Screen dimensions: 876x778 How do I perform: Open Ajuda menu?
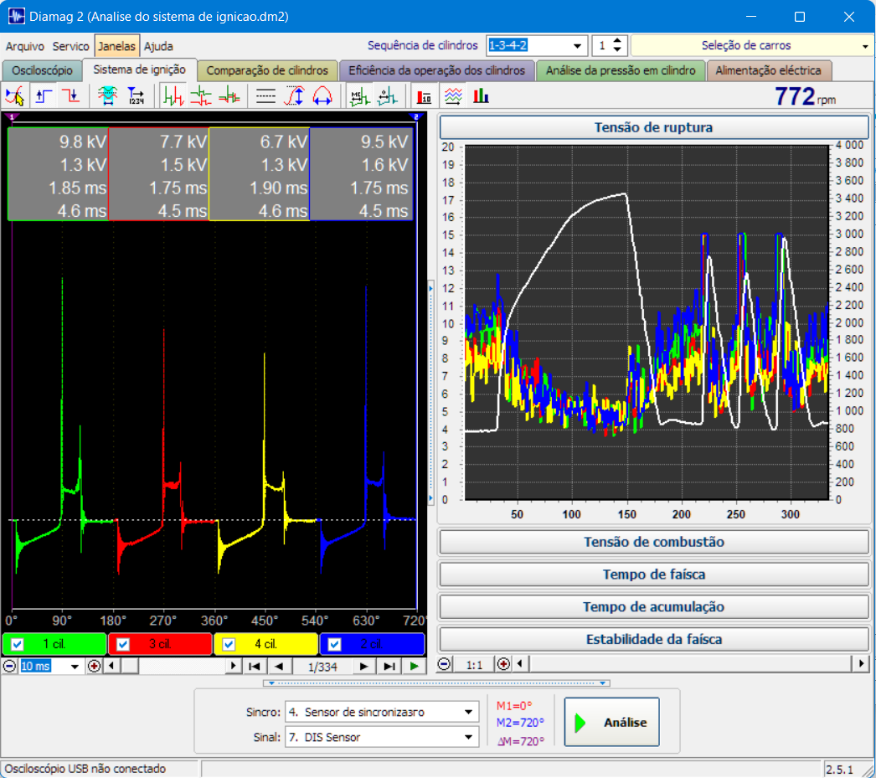click(x=158, y=46)
